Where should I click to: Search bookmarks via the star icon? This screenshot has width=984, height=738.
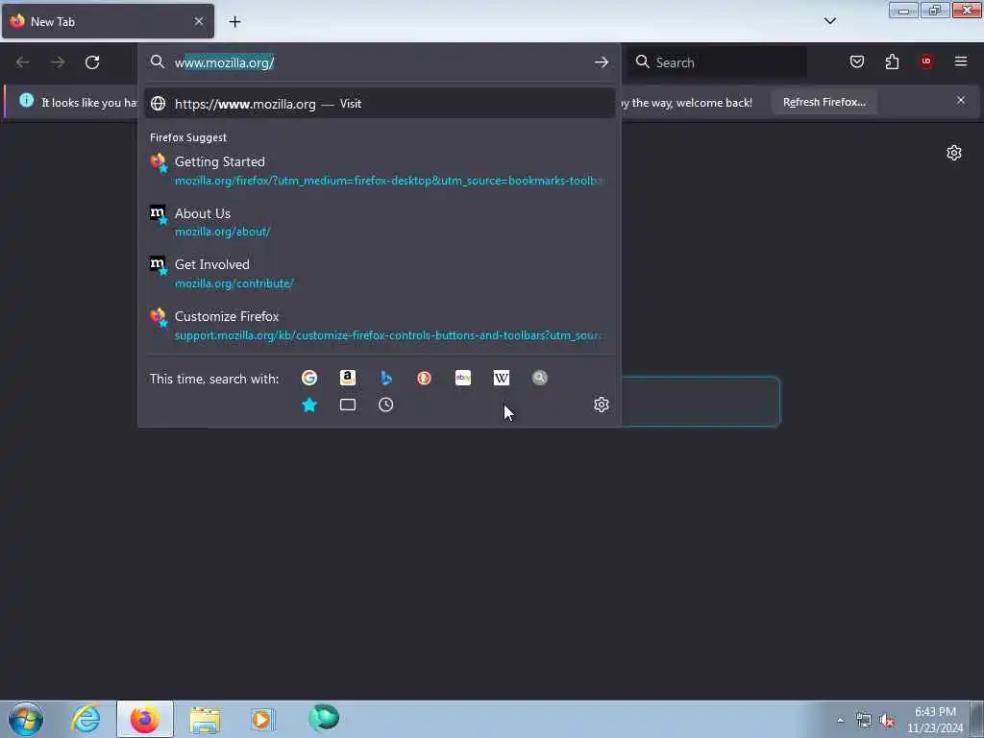pos(308,405)
